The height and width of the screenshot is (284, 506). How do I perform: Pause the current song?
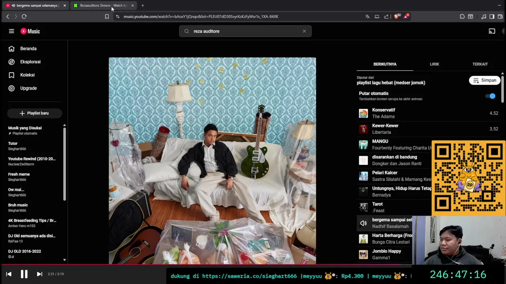tap(24, 274)
